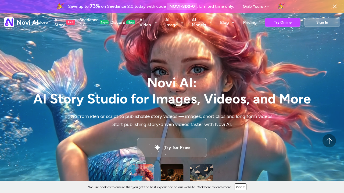This screenshot has width=344, height=193.
Task: Open the cookies 'here' learn more link
Action: coord(207,187)
